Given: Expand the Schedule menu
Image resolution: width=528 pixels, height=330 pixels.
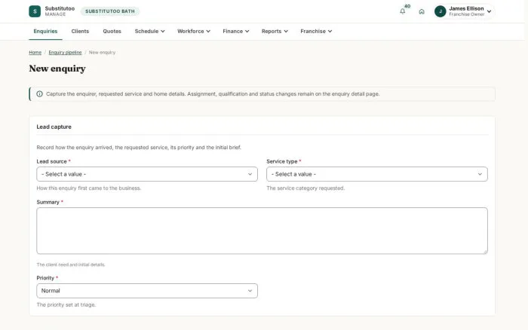Looking at the screenshot, I should point(149,32).
